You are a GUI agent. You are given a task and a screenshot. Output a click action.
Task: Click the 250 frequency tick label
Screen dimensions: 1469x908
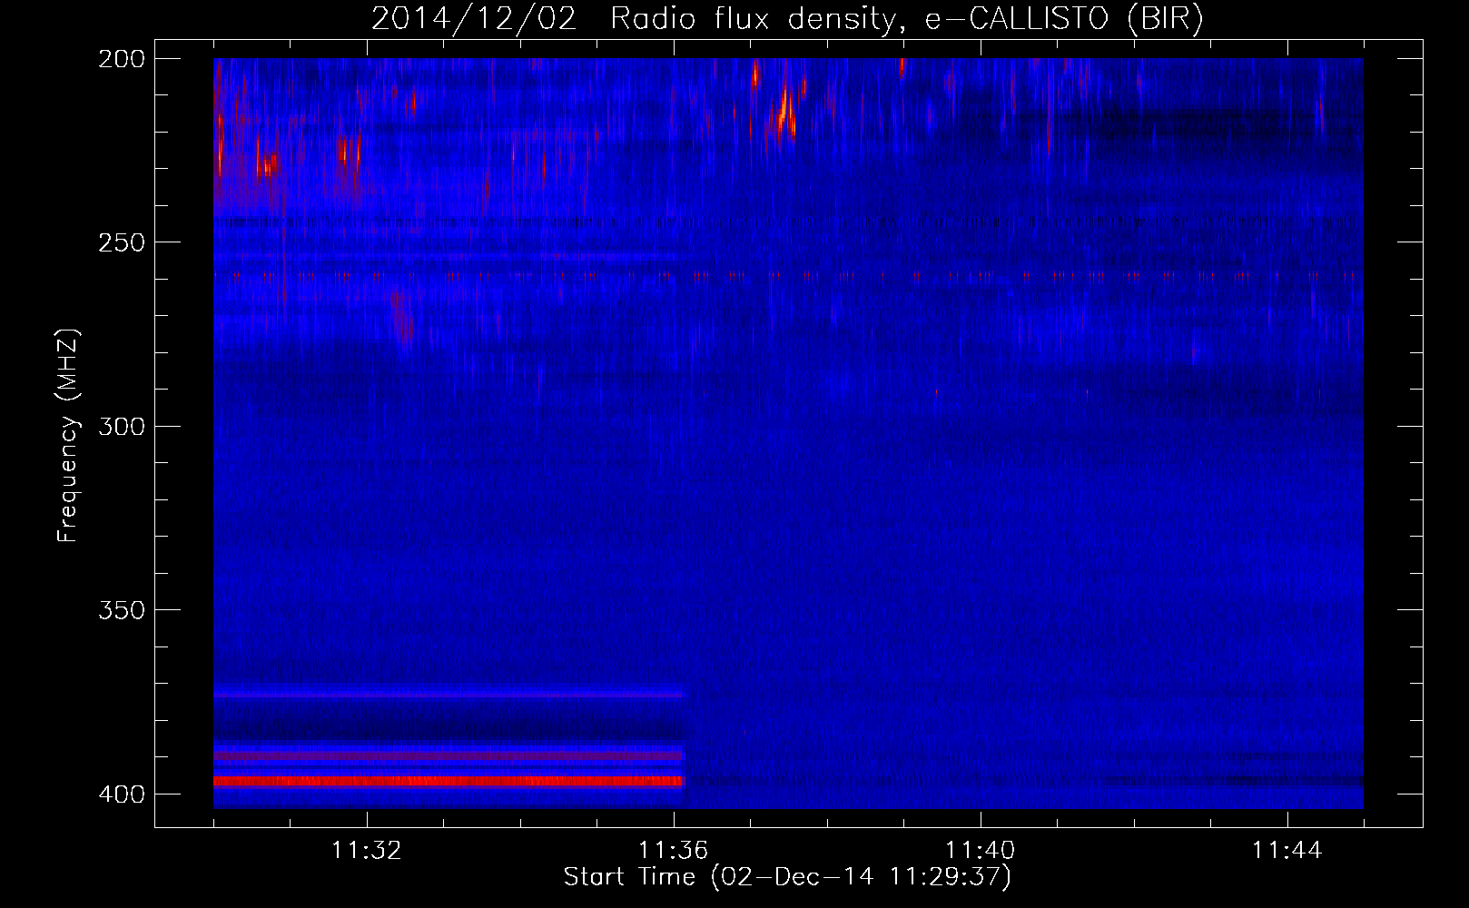(122, 242)
